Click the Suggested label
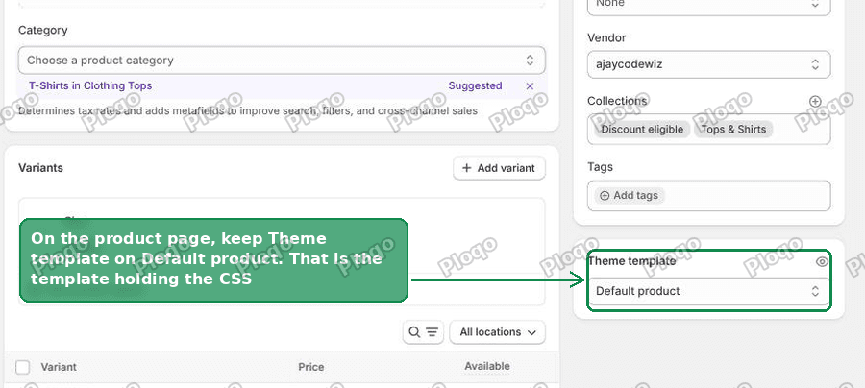Screen dimensions: 865x388 coord(475,86)
